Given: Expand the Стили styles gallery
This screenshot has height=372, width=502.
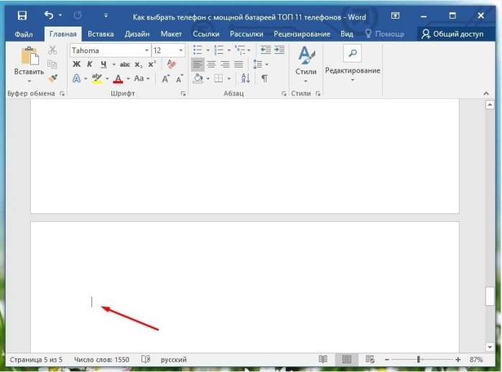Looking at the screenshot, I should 306,64.
